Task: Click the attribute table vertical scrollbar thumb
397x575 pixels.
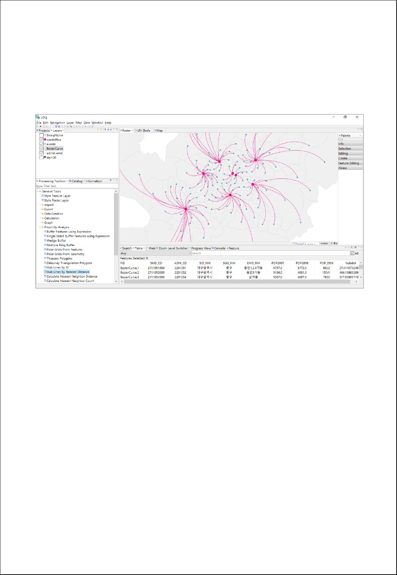Action: pos(361,266)
